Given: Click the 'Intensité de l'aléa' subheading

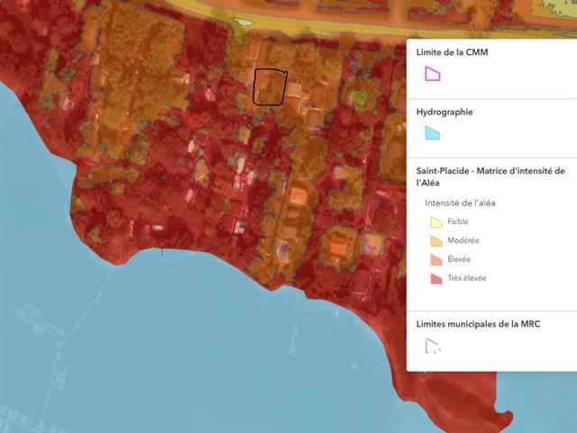Looking at the screenshot, I should click(460, 202).
